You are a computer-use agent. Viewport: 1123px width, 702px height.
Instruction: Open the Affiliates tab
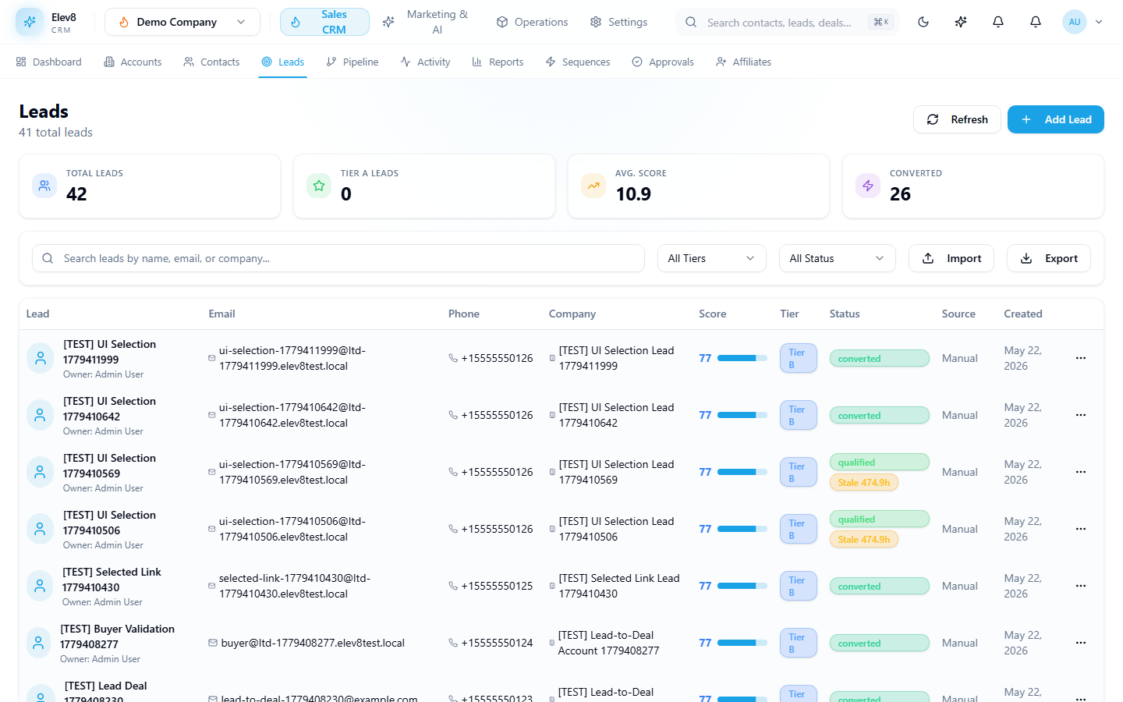(744, 62)
